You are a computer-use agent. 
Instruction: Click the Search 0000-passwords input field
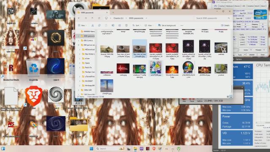(x=213, y=18)
